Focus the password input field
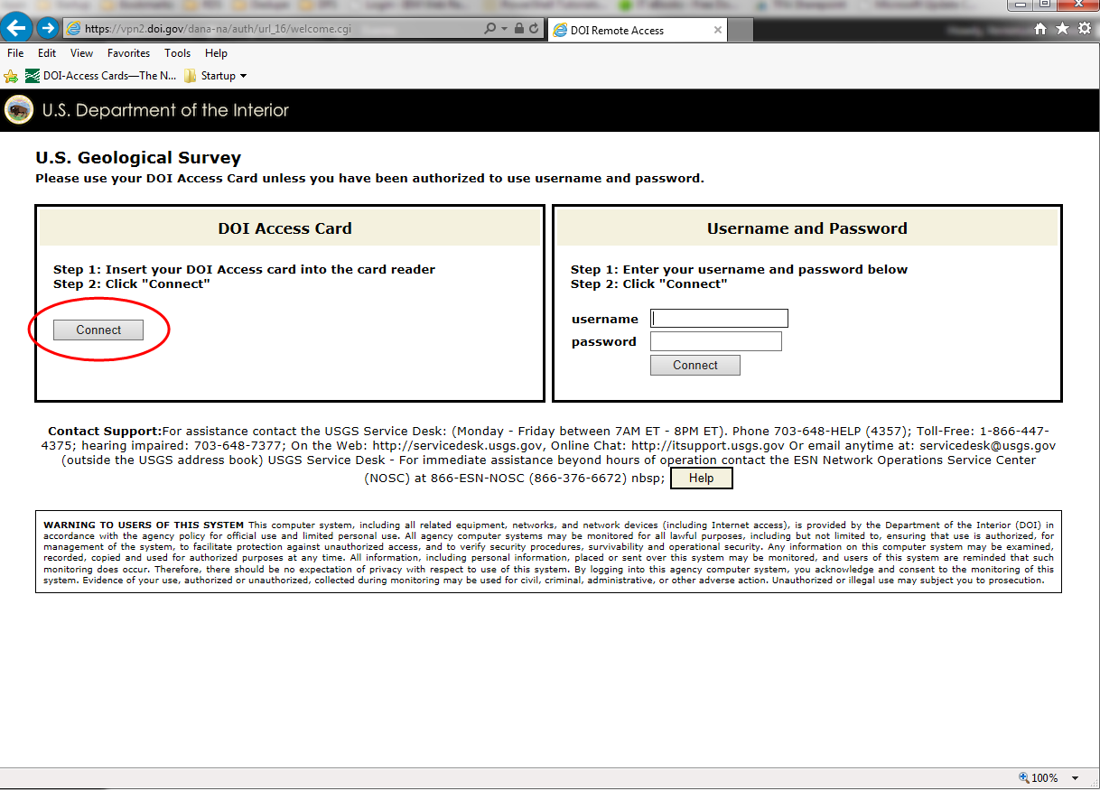Image resolution: width=1100 pixels, height=790 pixels. (x=716, y=341)
